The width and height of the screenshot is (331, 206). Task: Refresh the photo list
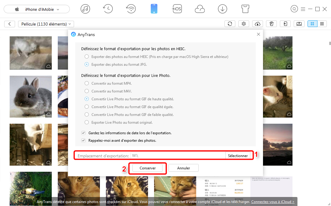[230, 23]
